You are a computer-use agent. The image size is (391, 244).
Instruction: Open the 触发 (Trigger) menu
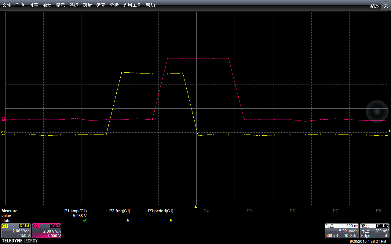tap(47, 5)
